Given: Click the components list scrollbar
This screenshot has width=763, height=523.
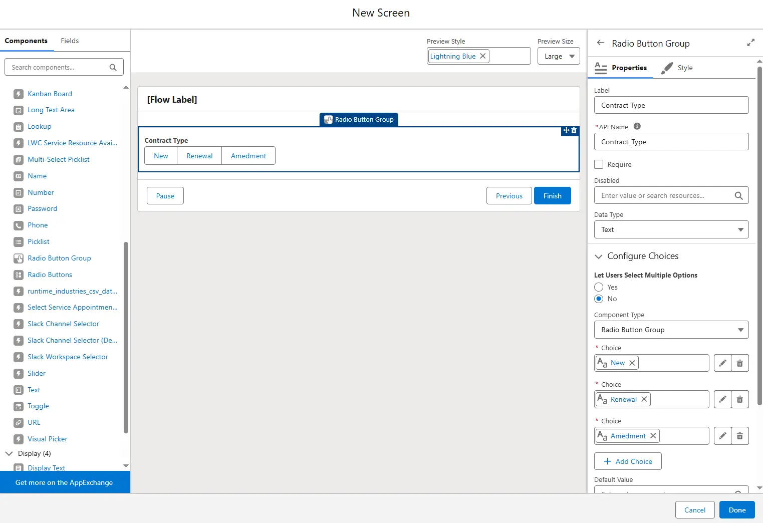Looking at the screenshot, I should tap(126, 337).
